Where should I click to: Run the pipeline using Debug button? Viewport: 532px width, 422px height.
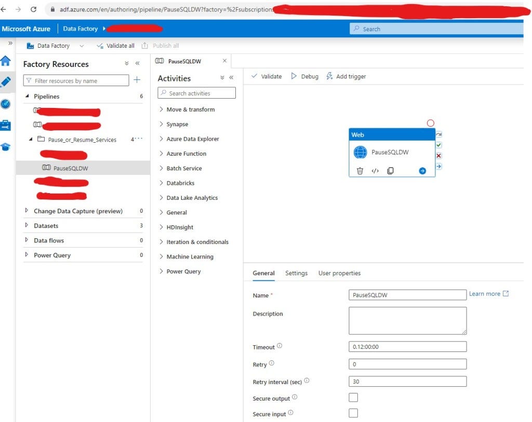tap(305, 76)
